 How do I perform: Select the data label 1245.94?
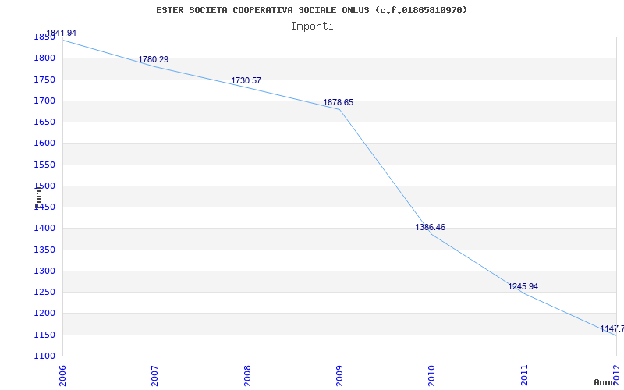(x=523, y=286)
